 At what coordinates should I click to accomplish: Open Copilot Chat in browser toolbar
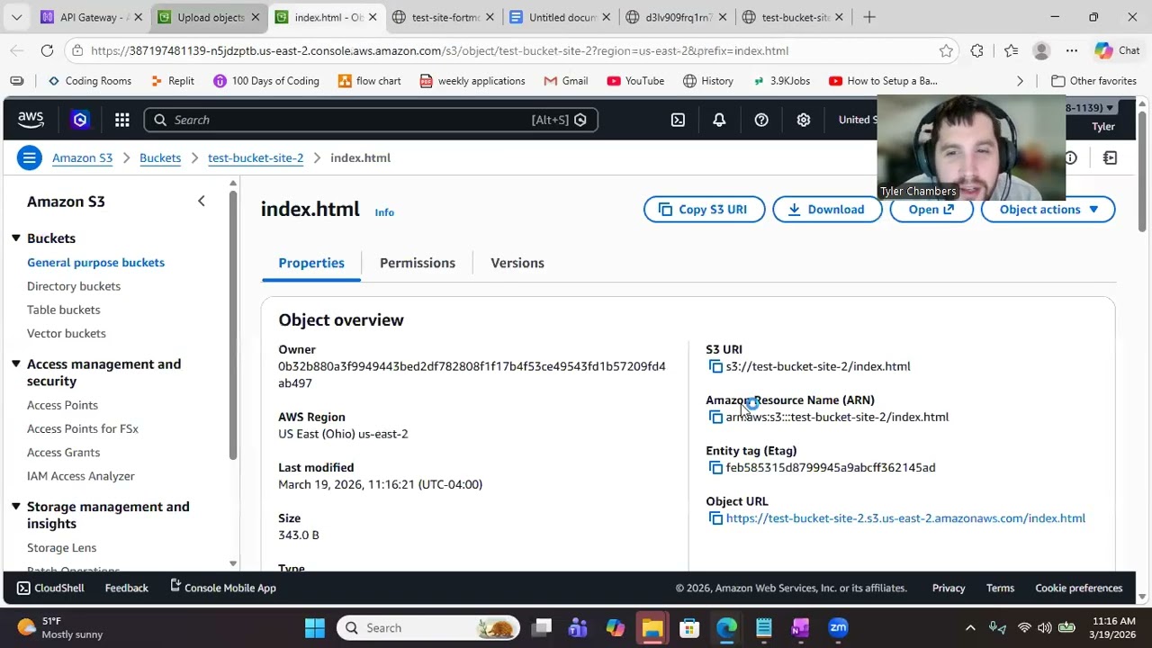coord(1117,51)
